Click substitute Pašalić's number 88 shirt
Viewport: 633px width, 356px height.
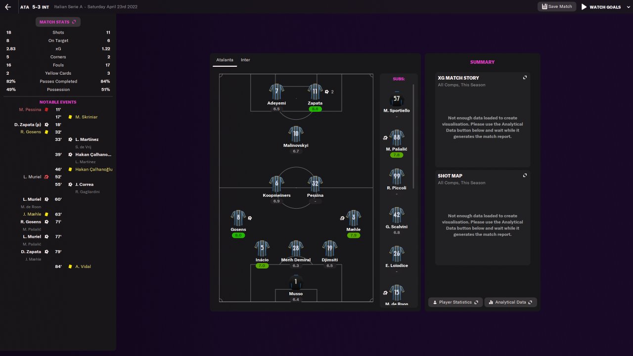(397, 137)
